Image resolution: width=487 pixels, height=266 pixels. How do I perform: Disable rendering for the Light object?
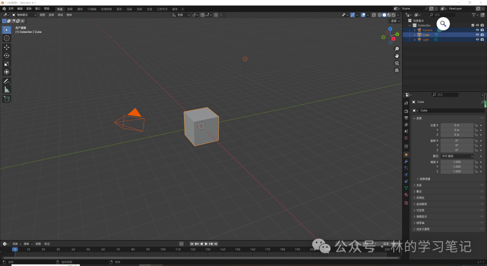(482, 40)
